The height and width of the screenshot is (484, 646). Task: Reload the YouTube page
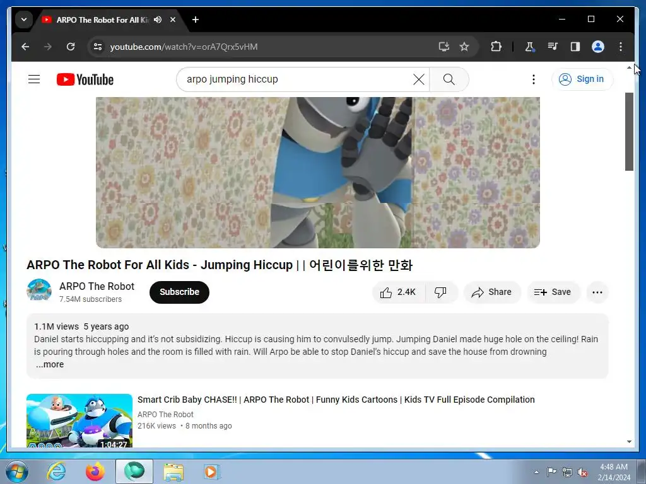71,47
